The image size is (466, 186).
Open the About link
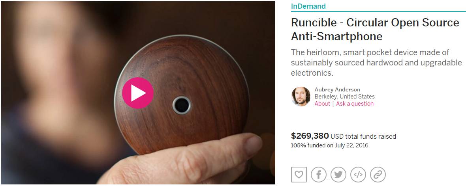pyautogui.click(x=322, y=104)
